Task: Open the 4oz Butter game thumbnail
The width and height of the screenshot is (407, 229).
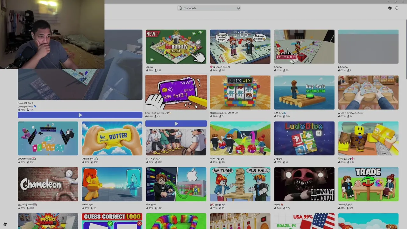Action: click(x=112, y=138)
